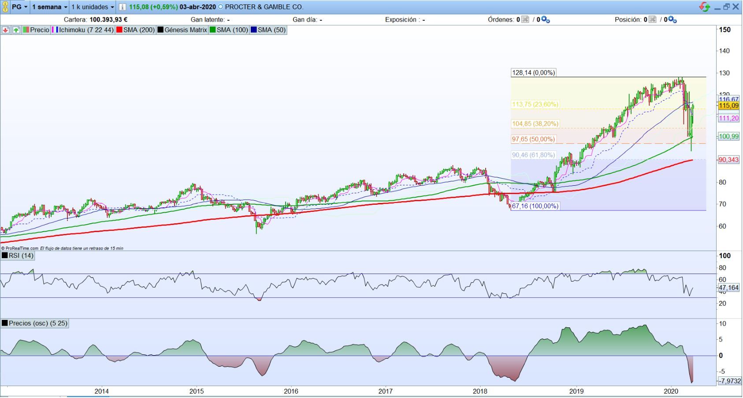The width and height of the screenshot is (743, 398).
Task: Click the chain link icon beside PG
Action: [5, 7]
